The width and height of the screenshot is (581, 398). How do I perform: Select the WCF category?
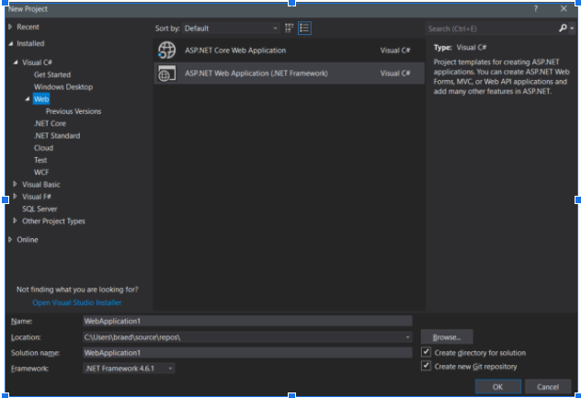[41, 172]
